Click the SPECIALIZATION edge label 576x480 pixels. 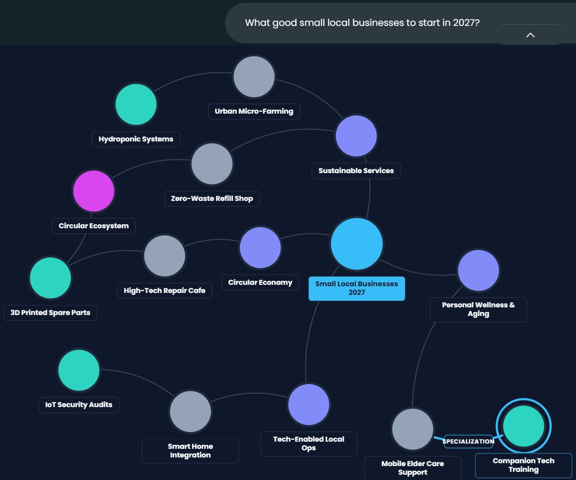468,441
